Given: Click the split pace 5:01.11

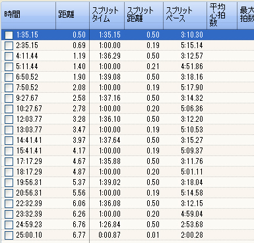Looking at the screenshot, I should pos(192,172).
